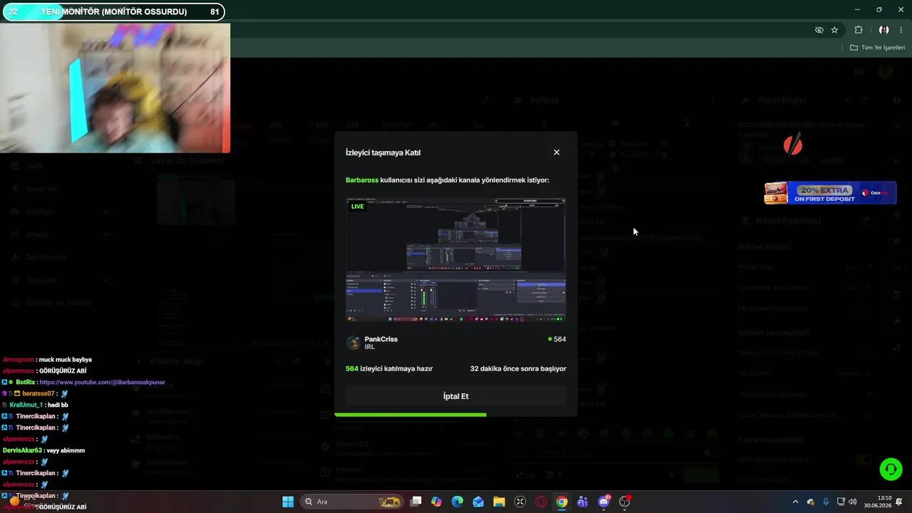Viewport: 912px width, 513px height.
Task: Open the Chrome profile avatar
Action: [883, 30]
